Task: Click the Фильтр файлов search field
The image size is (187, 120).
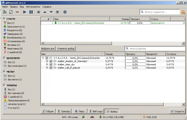Action: tap(155, 49)
